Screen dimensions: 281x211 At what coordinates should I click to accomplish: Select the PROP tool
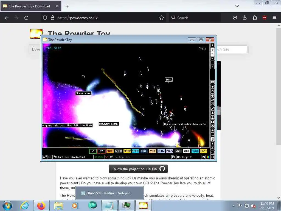(110, 151)
